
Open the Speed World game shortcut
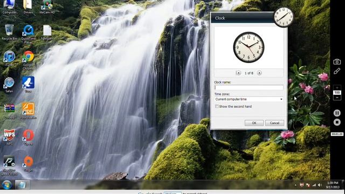point(9,165)
